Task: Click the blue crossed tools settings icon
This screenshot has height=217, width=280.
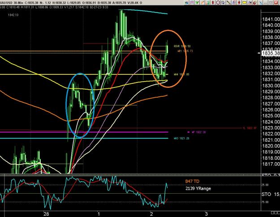Action: coord(260,3)
